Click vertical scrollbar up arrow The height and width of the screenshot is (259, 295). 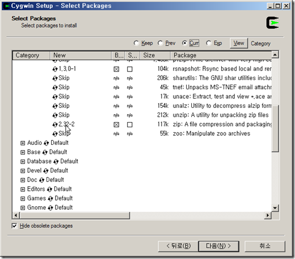point(275,55)
